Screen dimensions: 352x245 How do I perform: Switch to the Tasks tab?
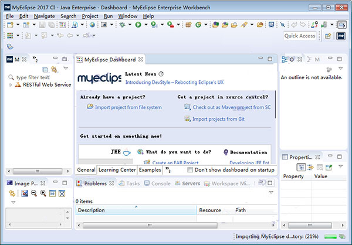(129, 183)
